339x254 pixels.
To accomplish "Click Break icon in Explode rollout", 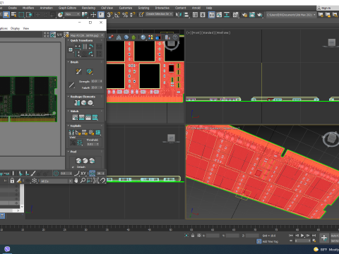I will click(x=71, y=133).
